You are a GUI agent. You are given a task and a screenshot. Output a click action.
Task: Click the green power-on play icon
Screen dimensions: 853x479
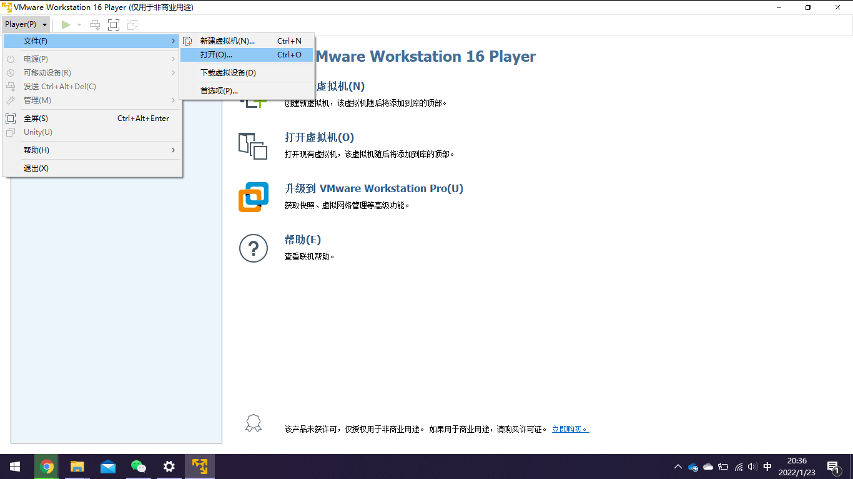pyautogui.click(x=66, y=25)
